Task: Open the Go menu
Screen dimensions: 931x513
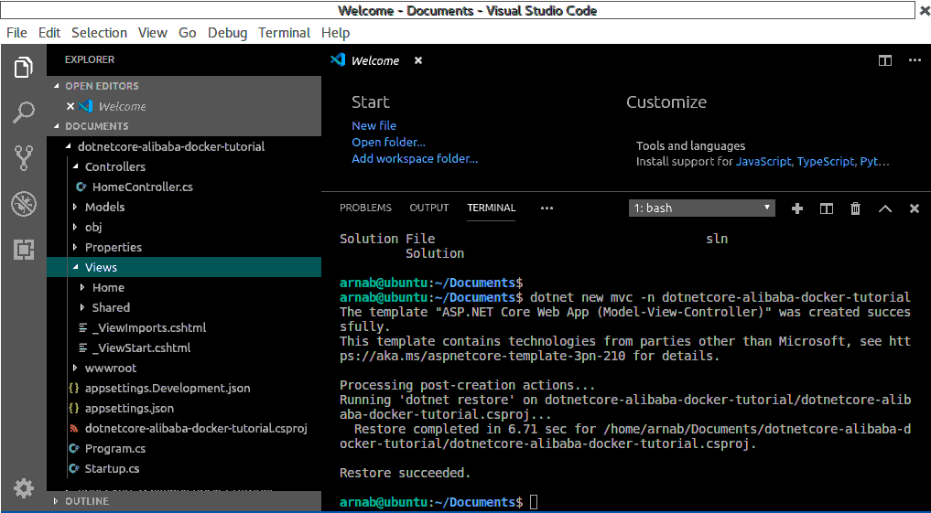Action: tap(188, 33)
